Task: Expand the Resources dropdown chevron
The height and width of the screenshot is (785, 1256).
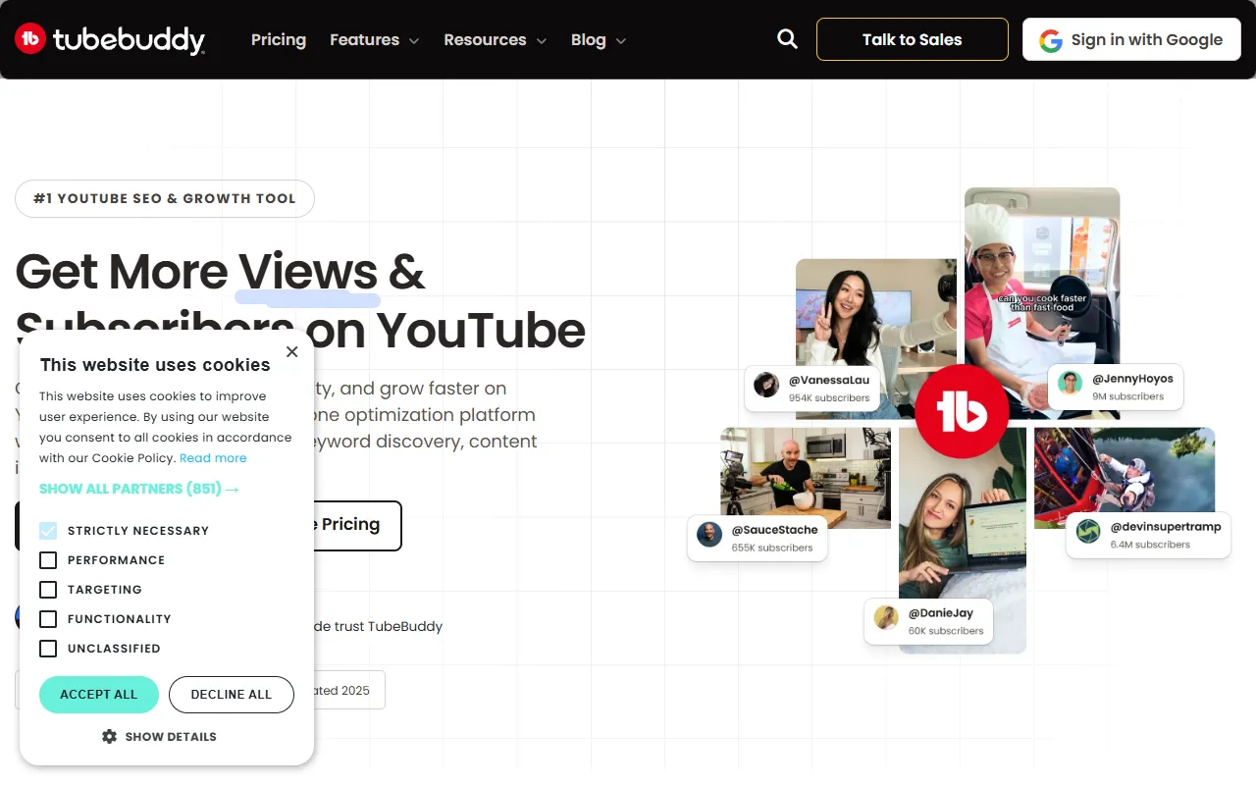Action: pyautogui.click(x=542, y=41)
